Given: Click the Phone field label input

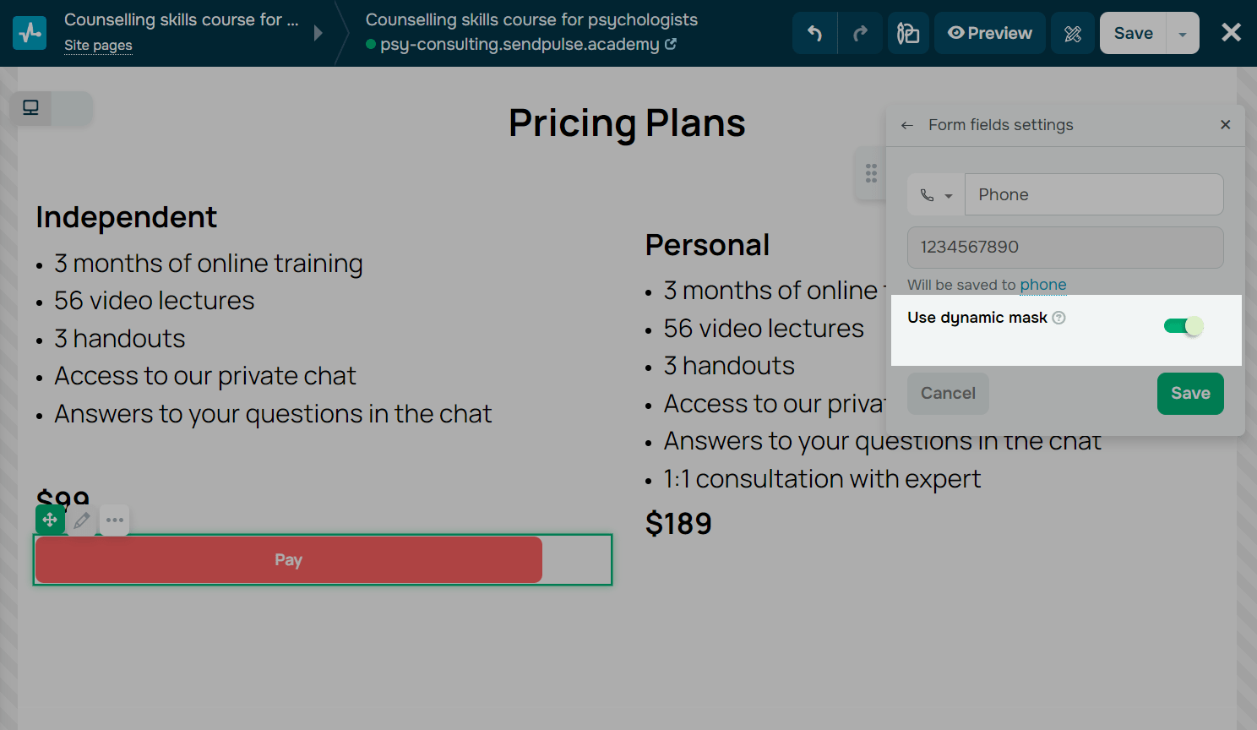Looking at the screenshot, I should coord(1094,195).
